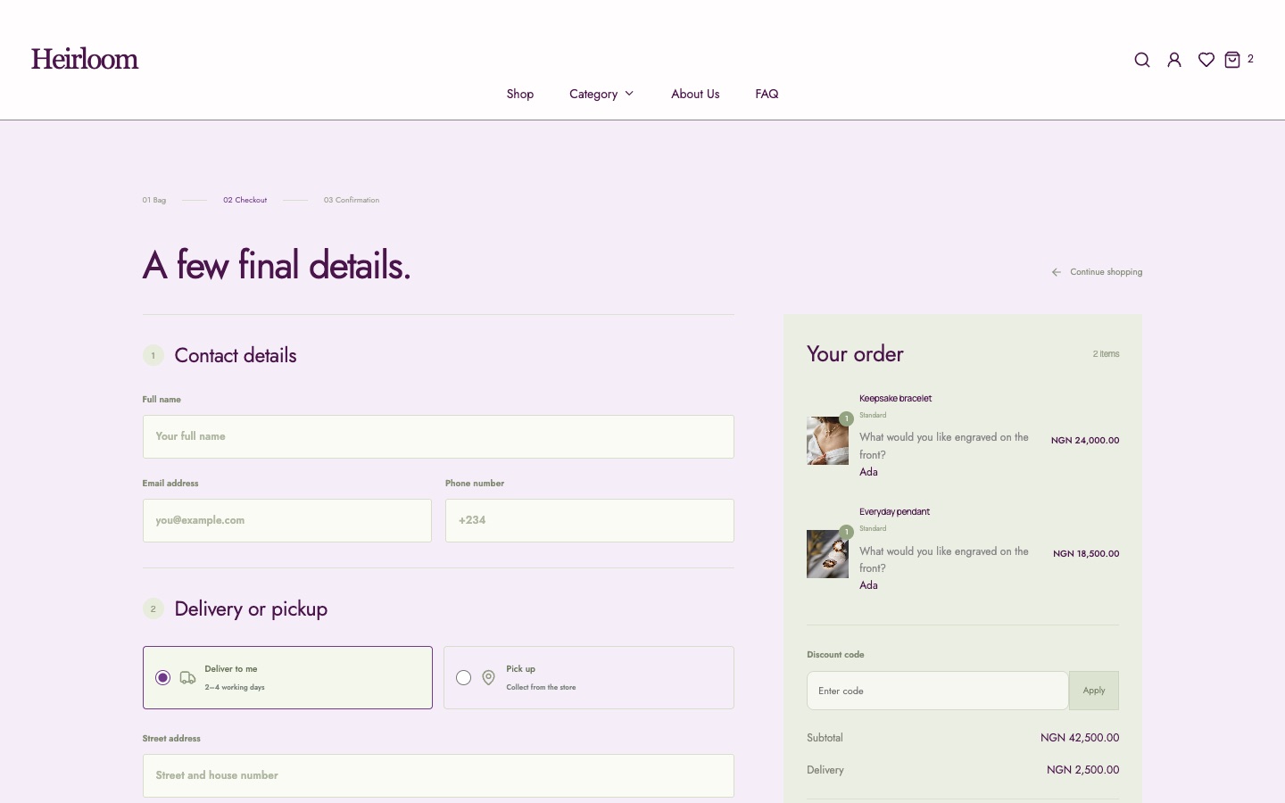1285x803 pixels.
Task: Focus the Street address input field
Action: [438, 775]
